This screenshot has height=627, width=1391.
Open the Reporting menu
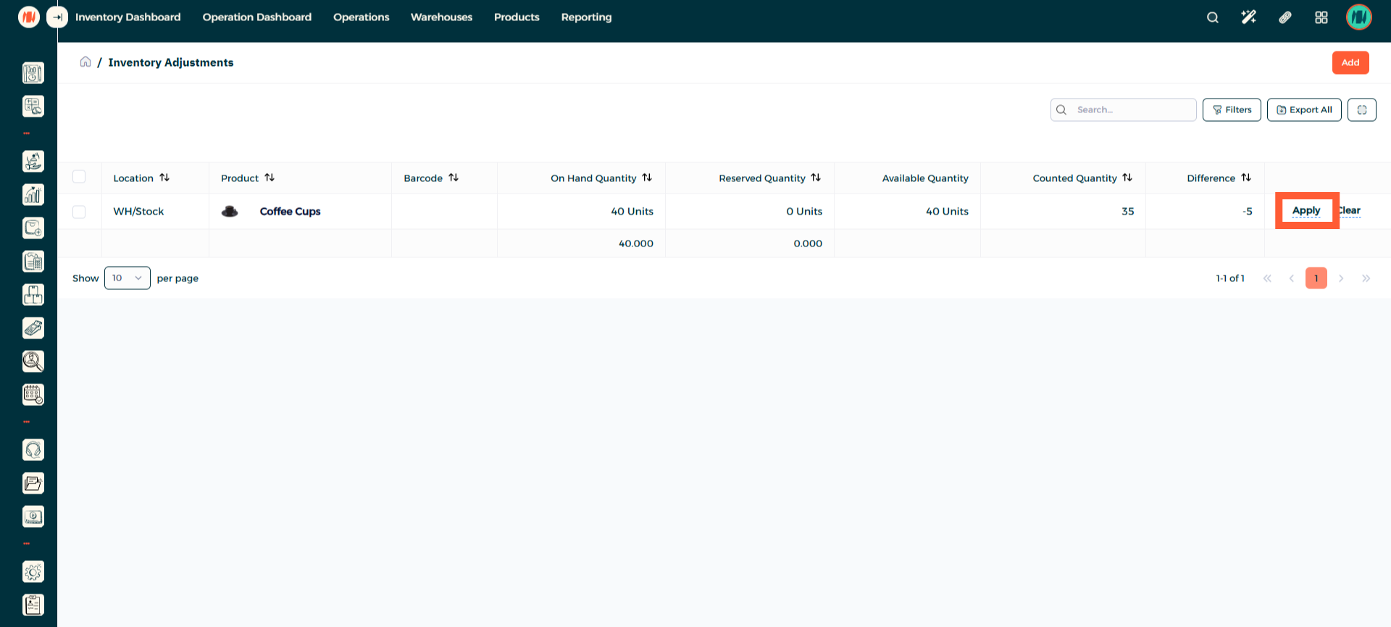tap(586, 17)
